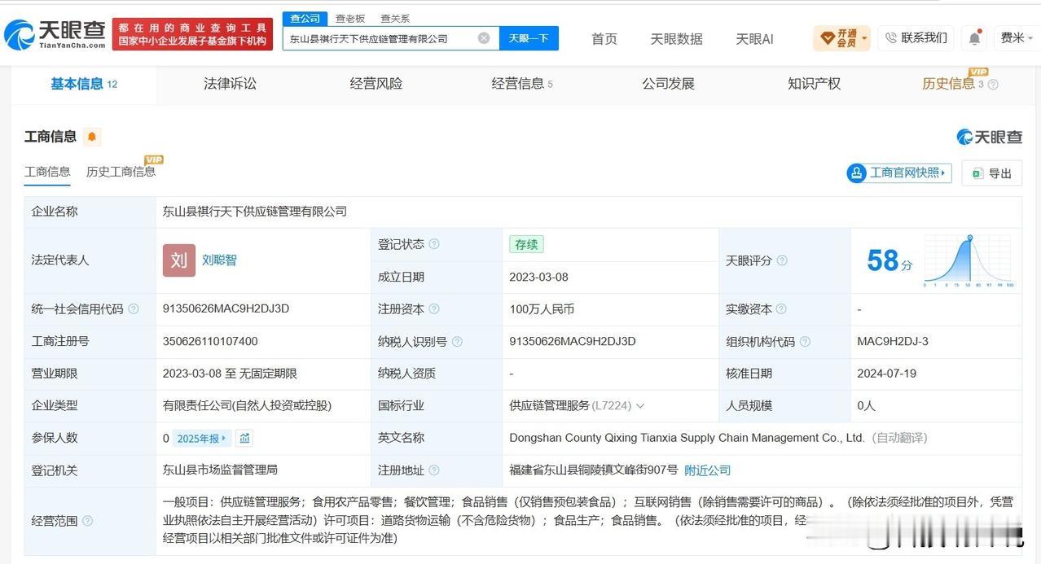Open 经营风险 tab
The image size is (1041, 564).
(376, 84)
